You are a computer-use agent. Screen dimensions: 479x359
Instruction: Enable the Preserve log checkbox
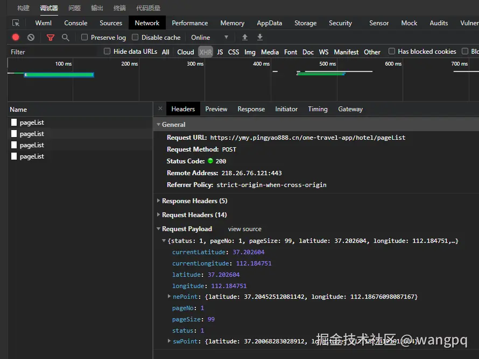click(x=84, y=37)
